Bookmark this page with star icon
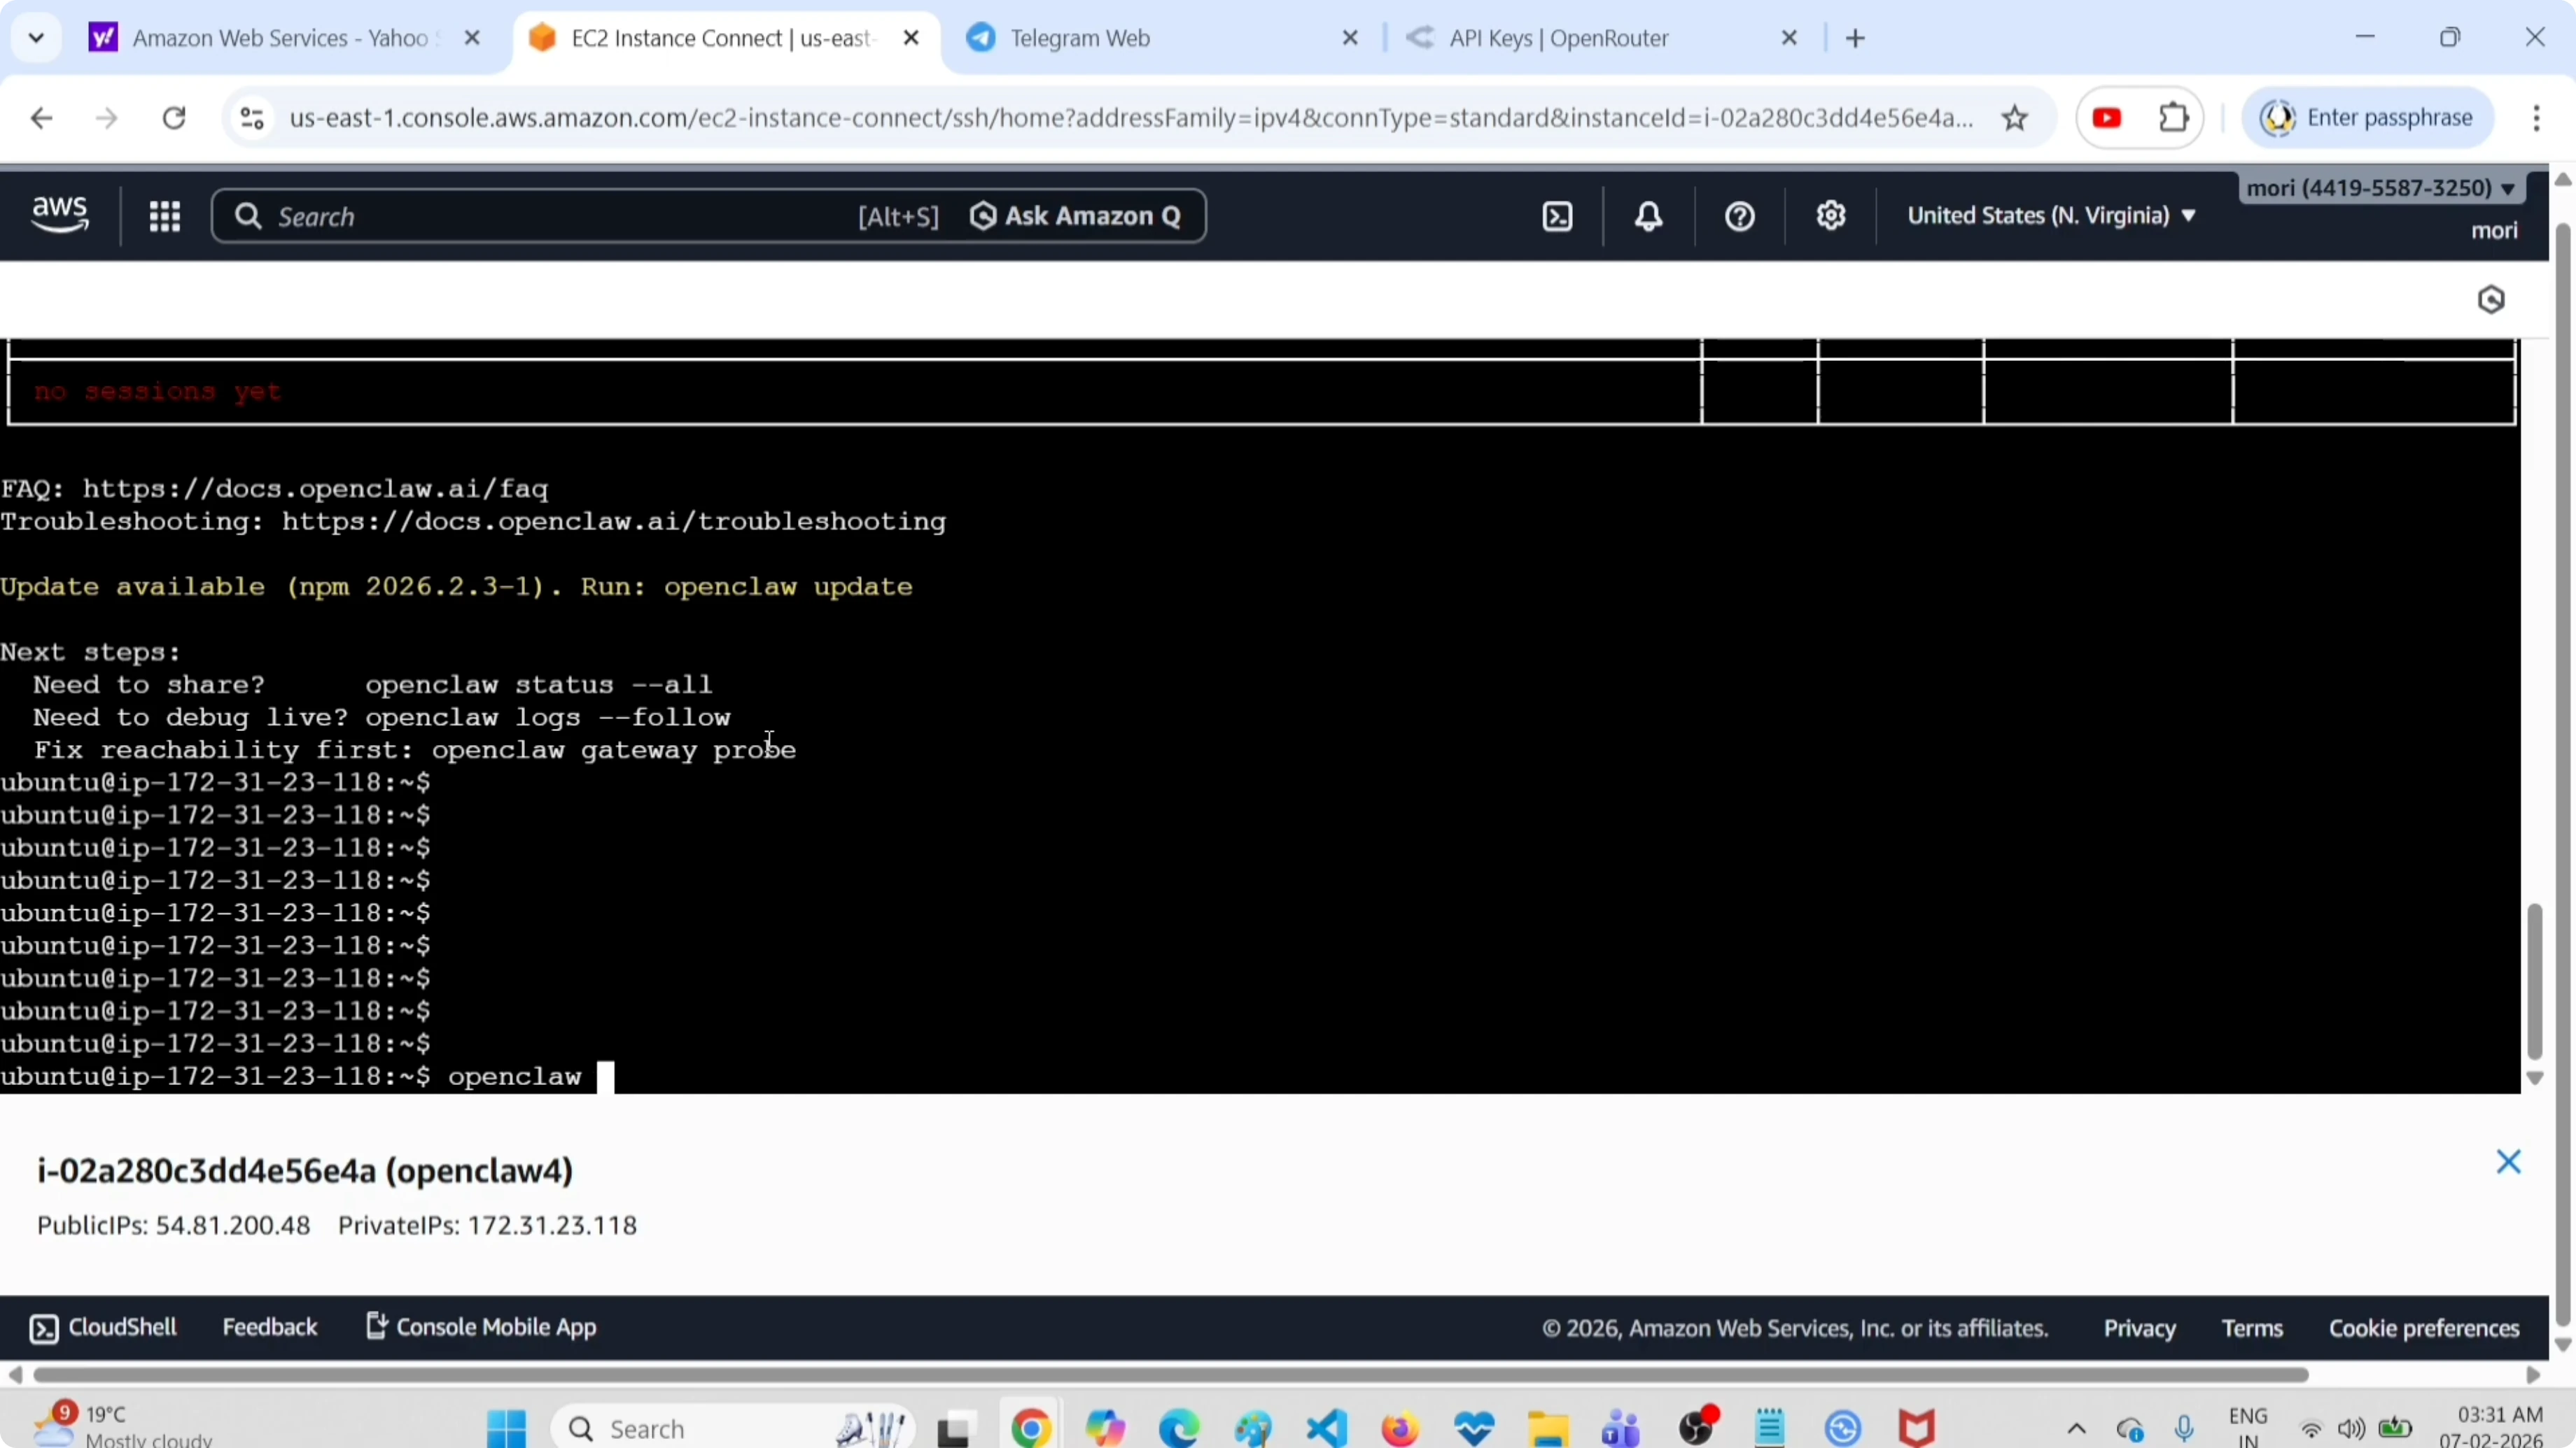 tap(2014, 118)
